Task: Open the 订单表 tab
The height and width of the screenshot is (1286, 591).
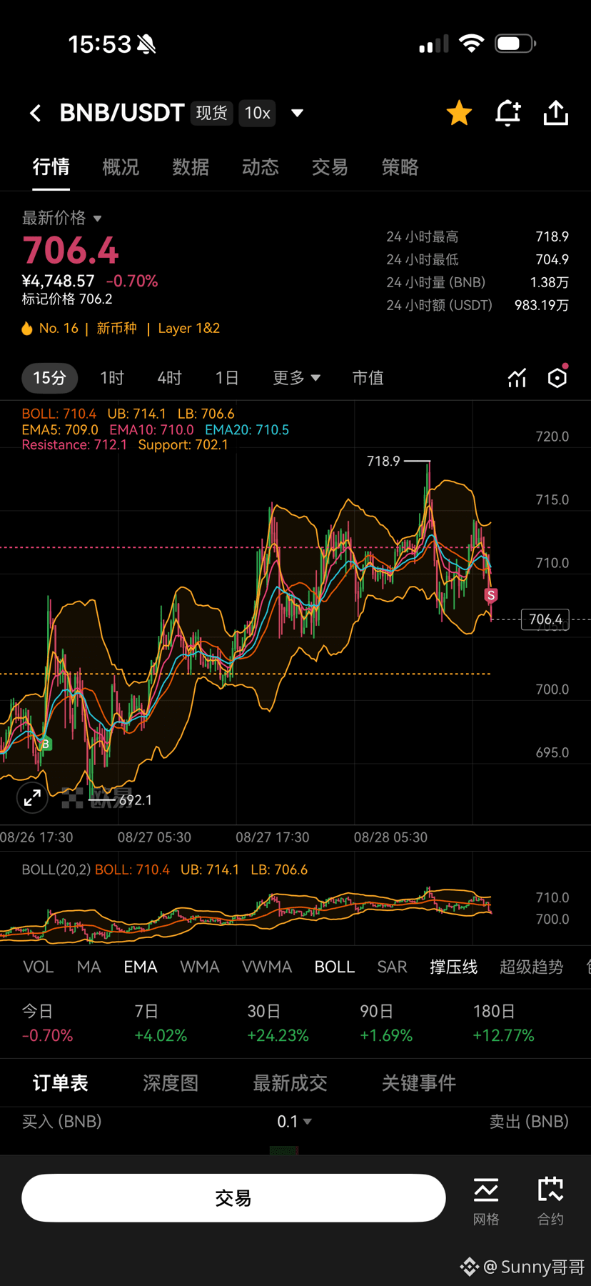Action: (61, 1083)
